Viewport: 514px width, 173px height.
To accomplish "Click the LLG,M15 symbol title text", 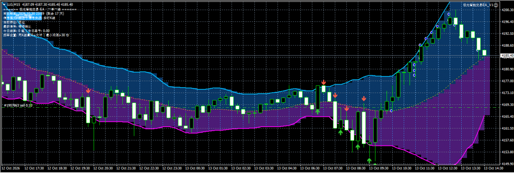I will coord(13,4).
